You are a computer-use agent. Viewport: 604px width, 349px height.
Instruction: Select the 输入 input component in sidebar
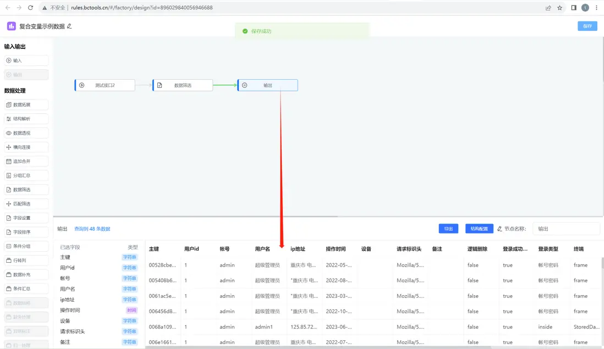click(x=26, y=60)
